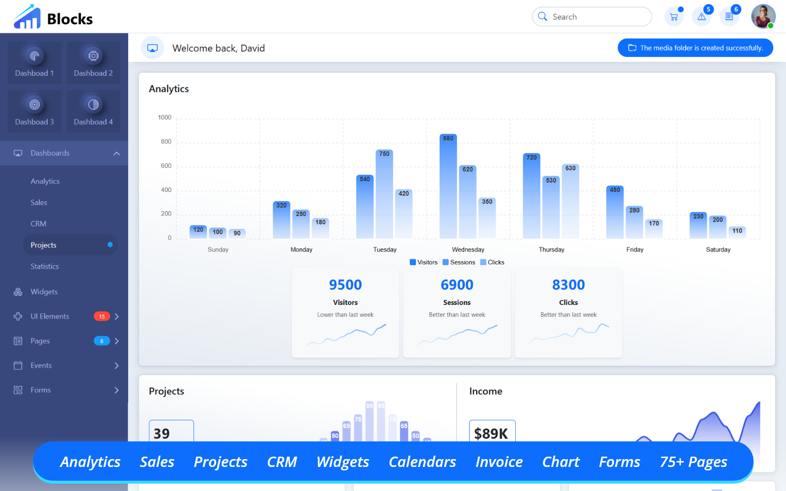Open the shopping cart icon
This screenshot has height=491, width=786.
pos(674,16)
